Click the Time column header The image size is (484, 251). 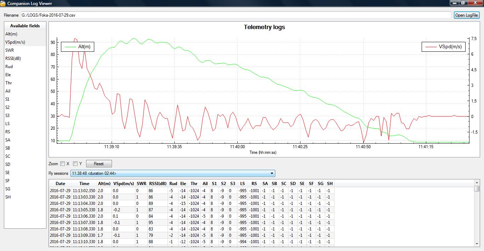click(x=84, y=184)
